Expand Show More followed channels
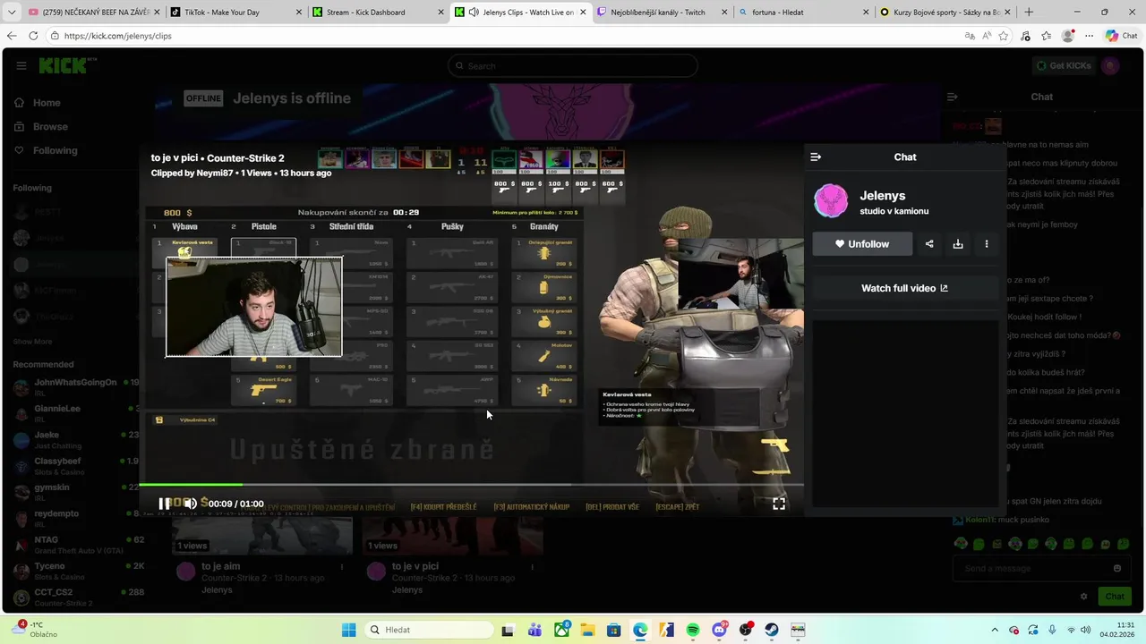The height and width of the screenshot is (644, 1146). [32, 342]
